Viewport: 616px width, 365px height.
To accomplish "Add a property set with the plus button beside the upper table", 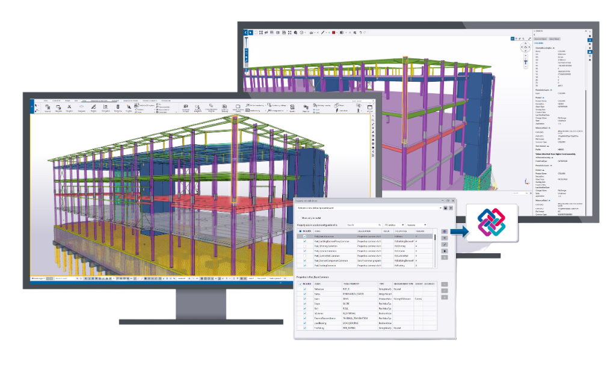I will click(x=445, y=238).
